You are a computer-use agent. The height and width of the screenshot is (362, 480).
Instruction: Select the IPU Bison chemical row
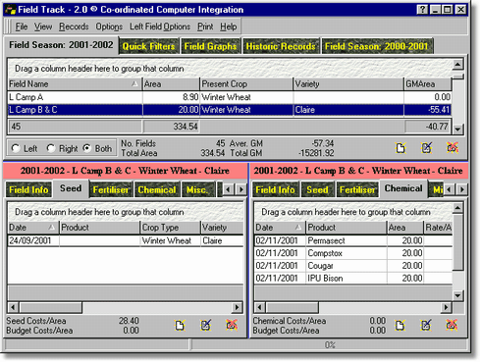pyautogui.click(x=353, y=278)
